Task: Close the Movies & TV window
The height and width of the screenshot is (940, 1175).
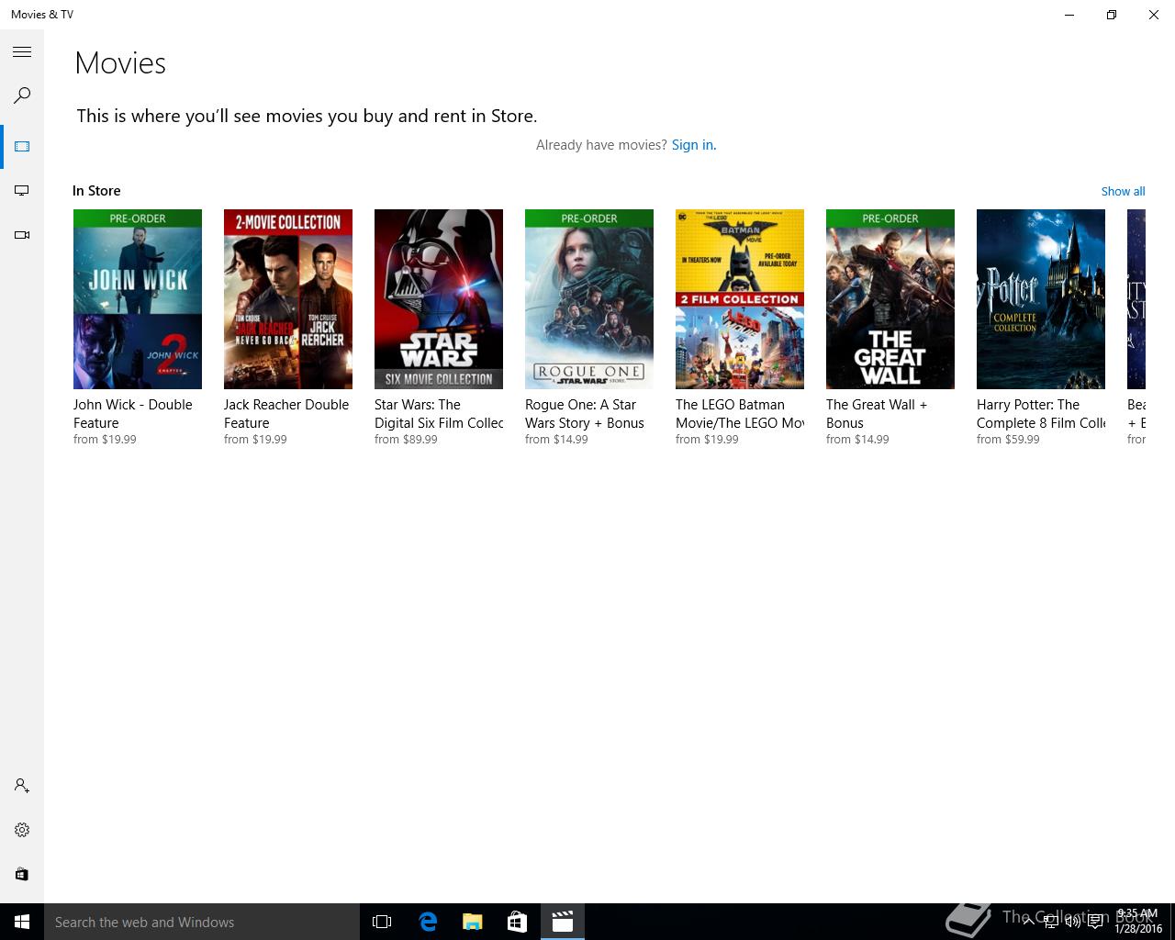Action: pos(1154,15)
